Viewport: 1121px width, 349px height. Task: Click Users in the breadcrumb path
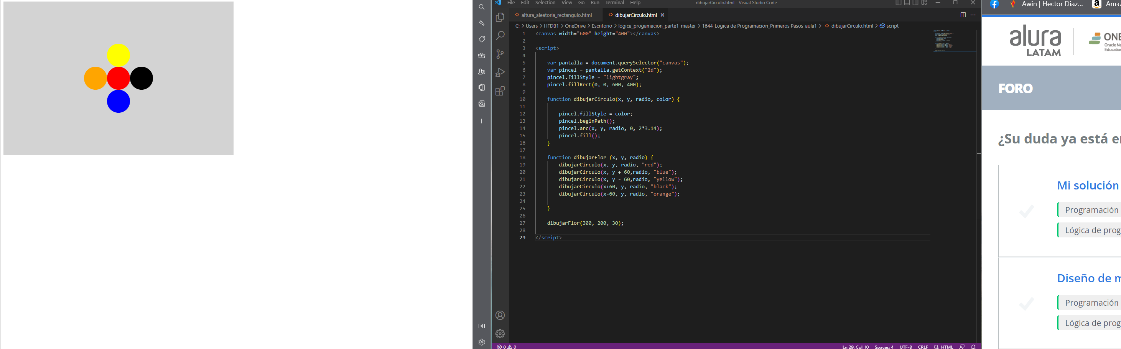pos(532,26)
